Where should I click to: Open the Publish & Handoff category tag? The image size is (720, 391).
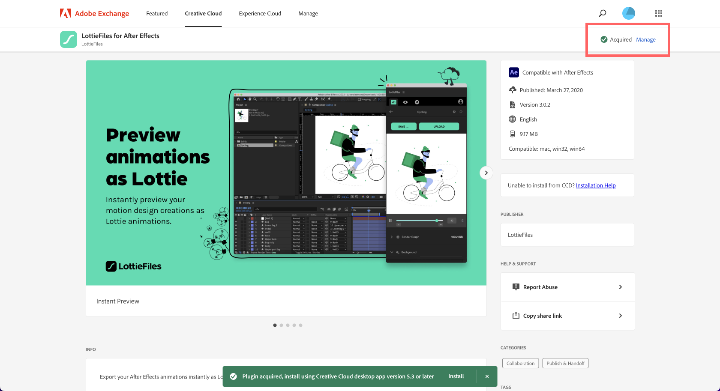[x=565, y=363]
